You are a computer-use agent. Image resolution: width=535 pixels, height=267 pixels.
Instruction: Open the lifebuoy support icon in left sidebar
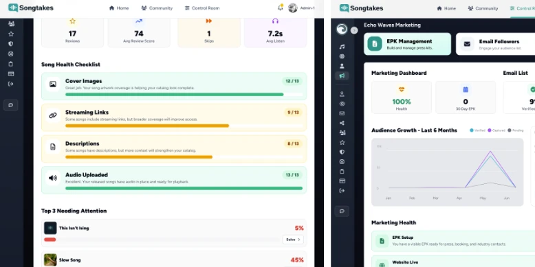(11, 54)
